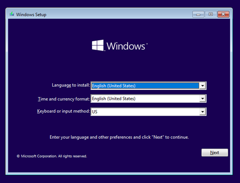Viewport: 240px width, 183px height.
Task: Expand the Keyboard or input method dropdown arrow
Action: (x=202, y=111)
